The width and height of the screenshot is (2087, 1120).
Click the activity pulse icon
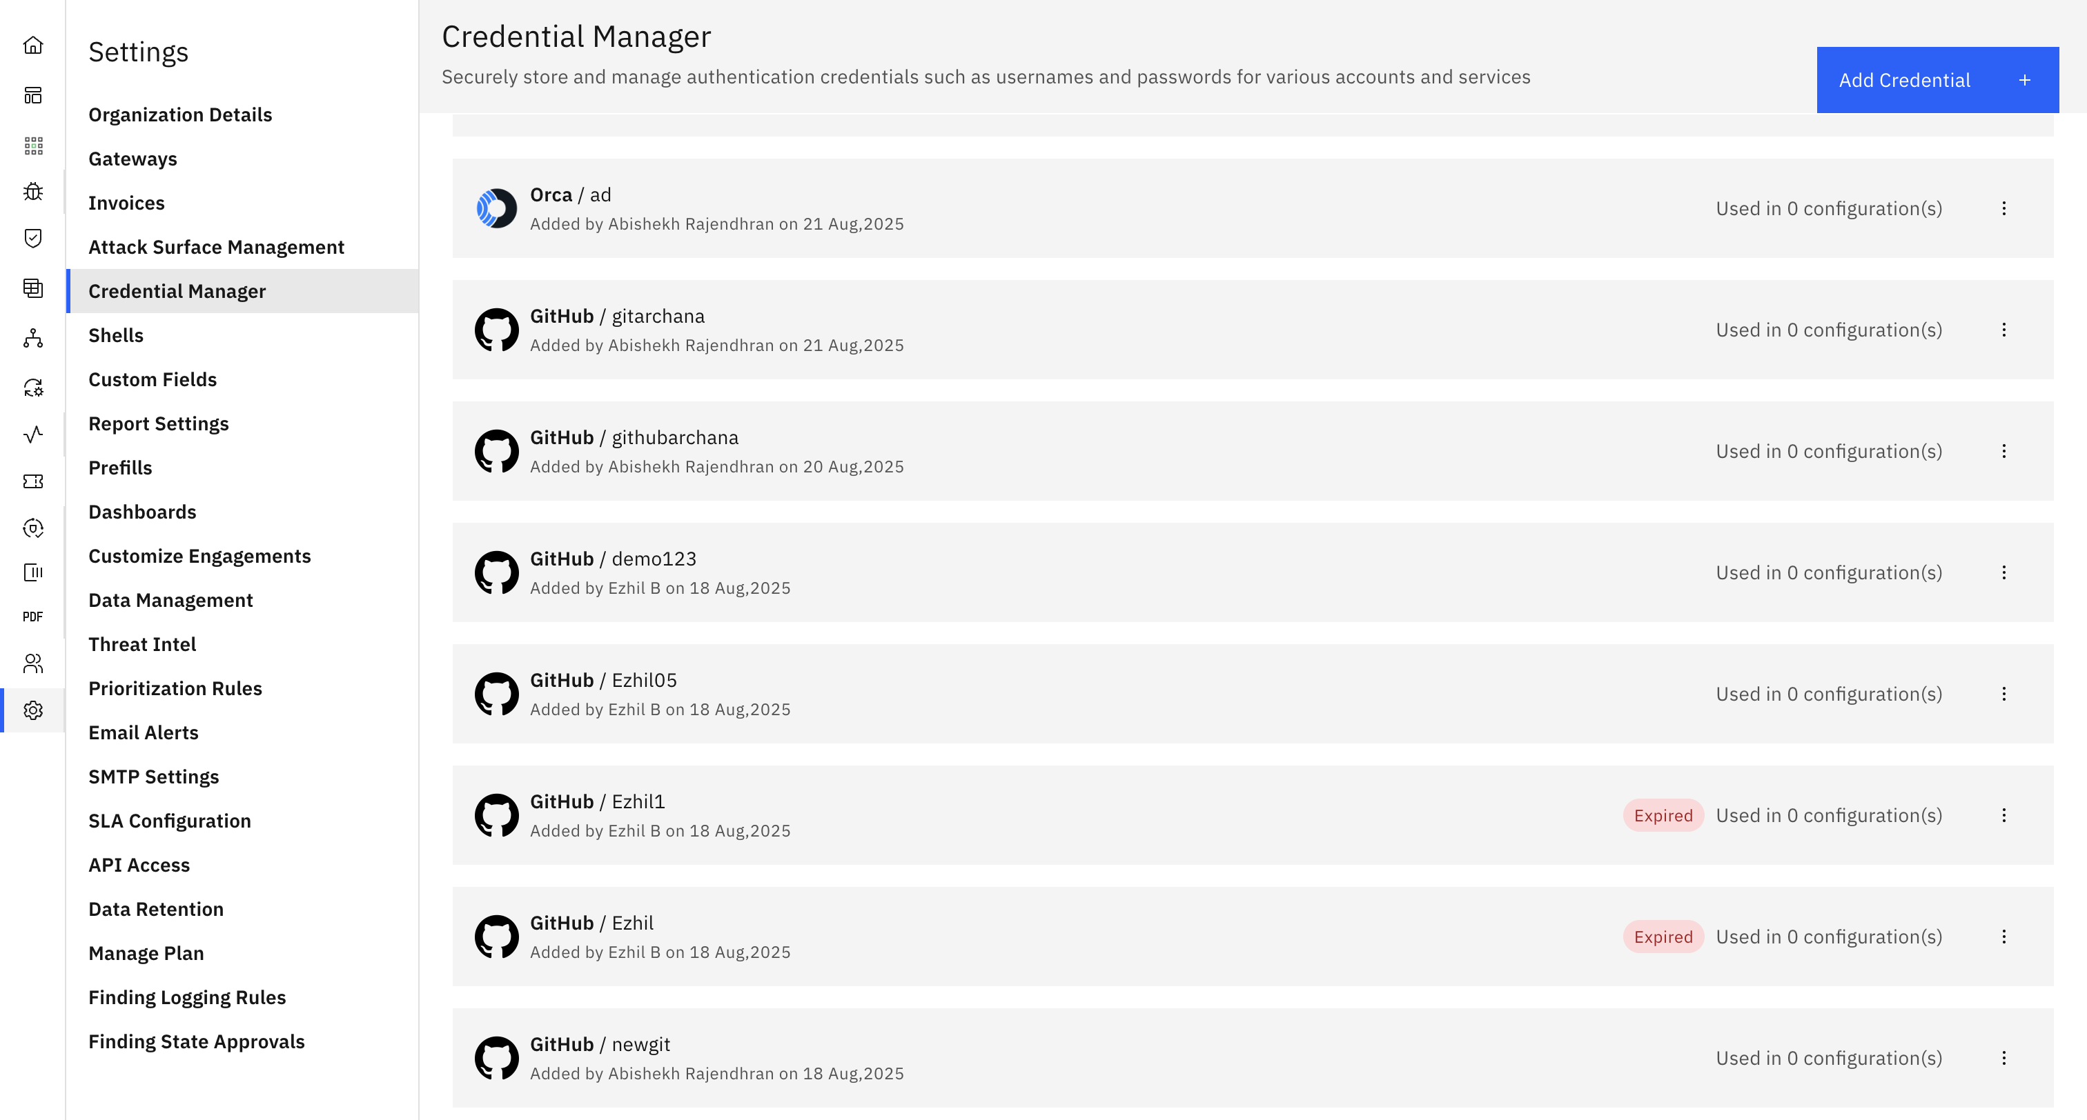33,435
